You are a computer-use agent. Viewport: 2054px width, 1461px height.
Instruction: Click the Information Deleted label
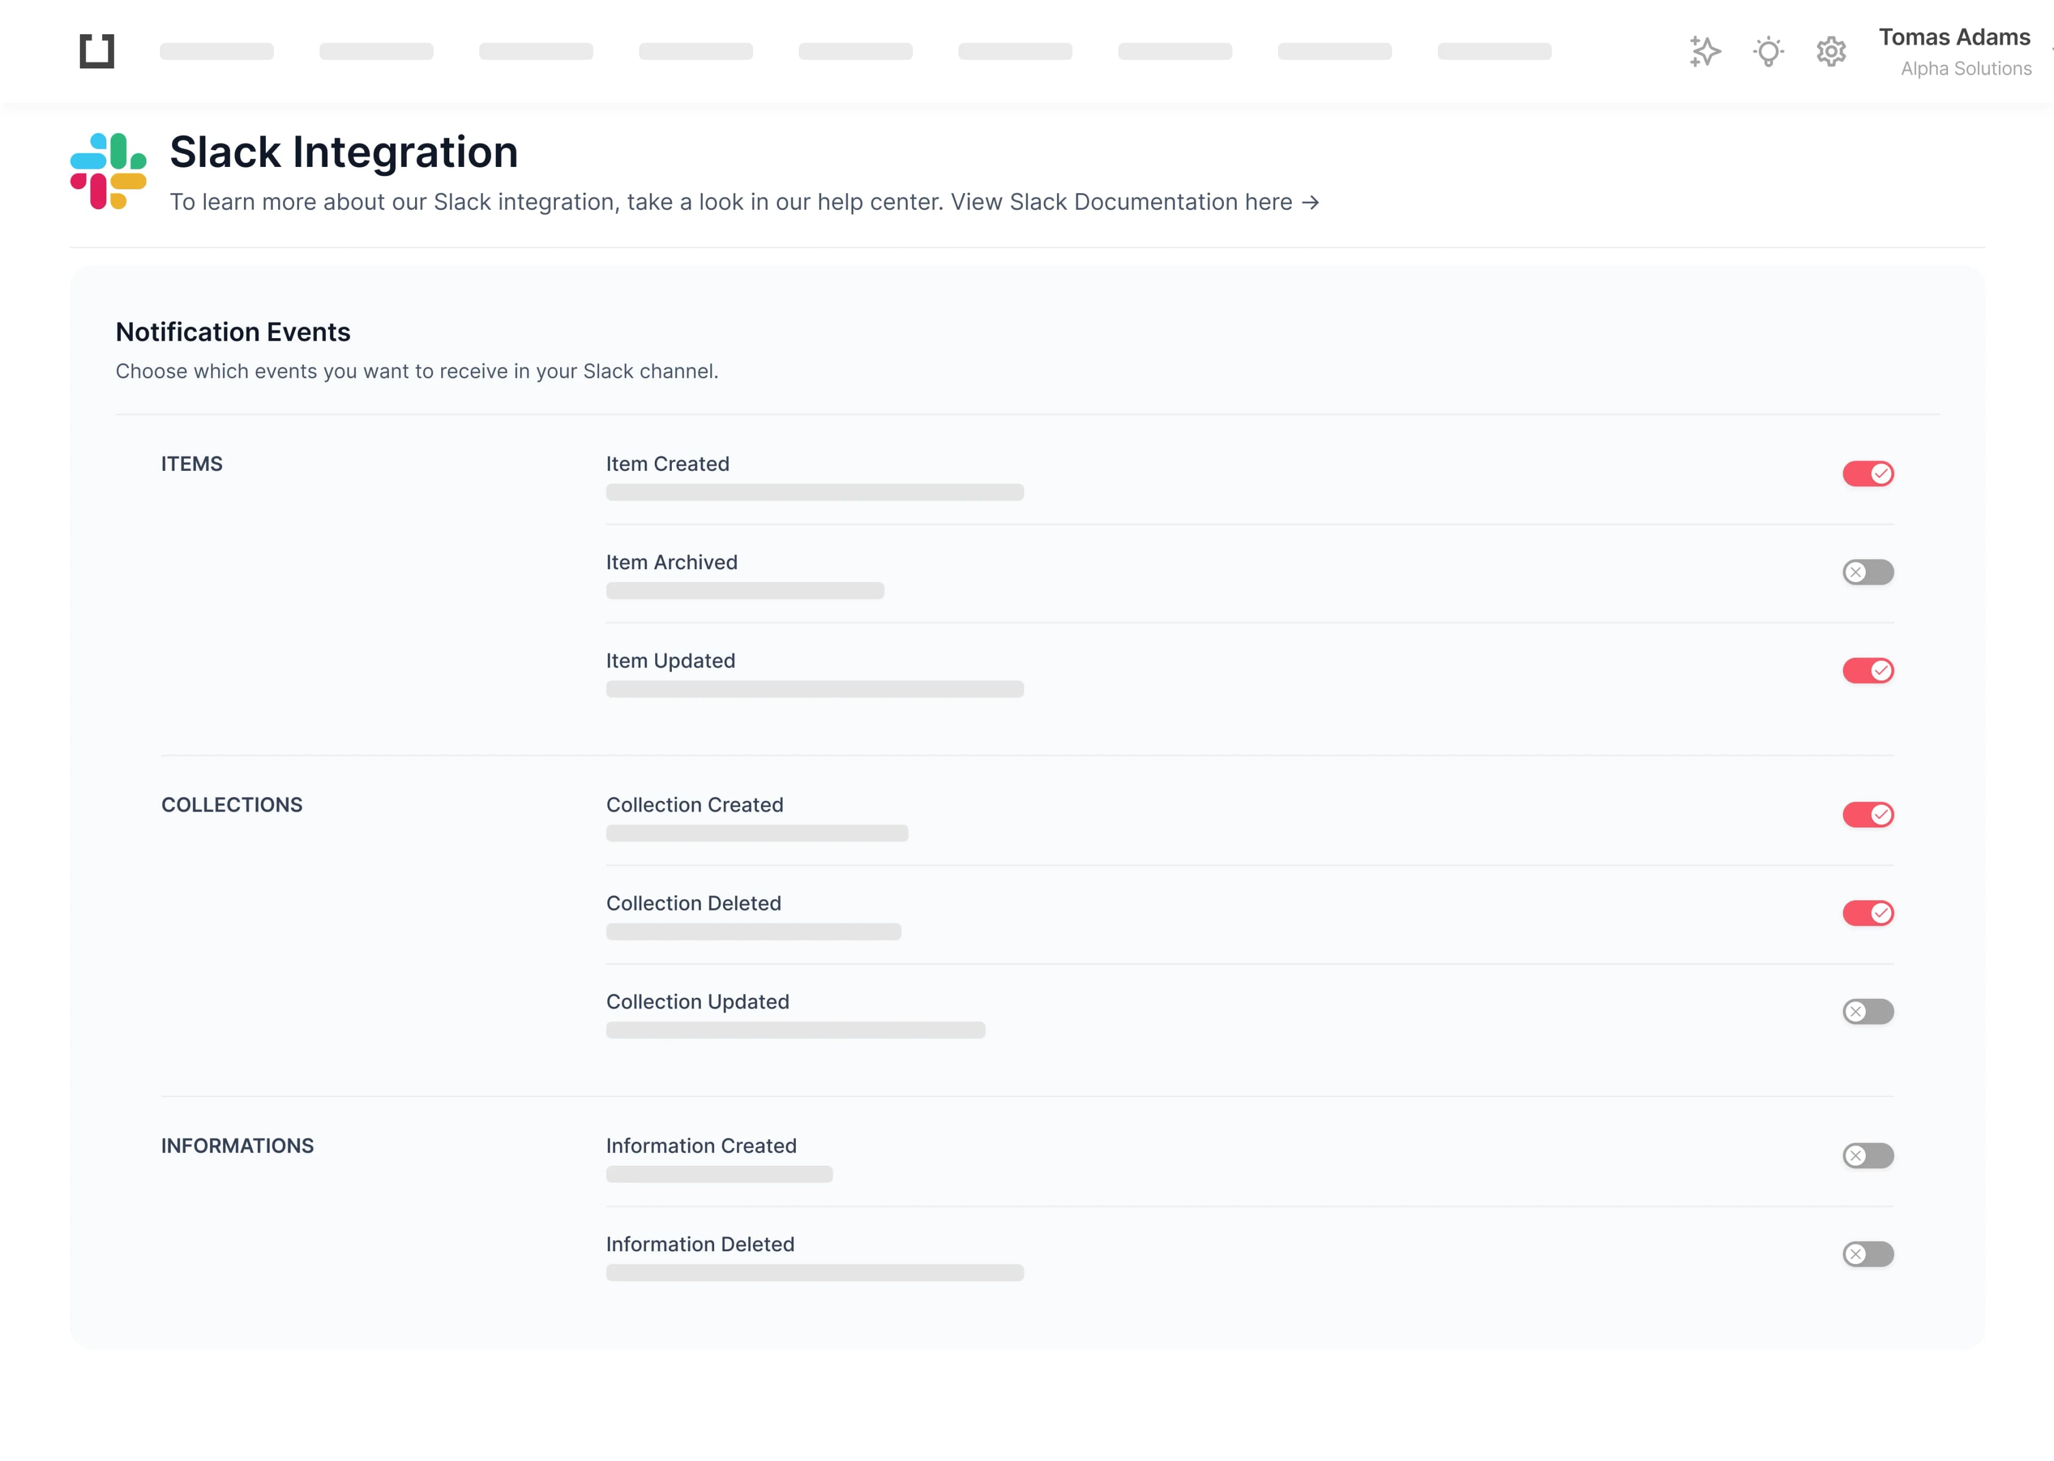(x=701, y=1244)
